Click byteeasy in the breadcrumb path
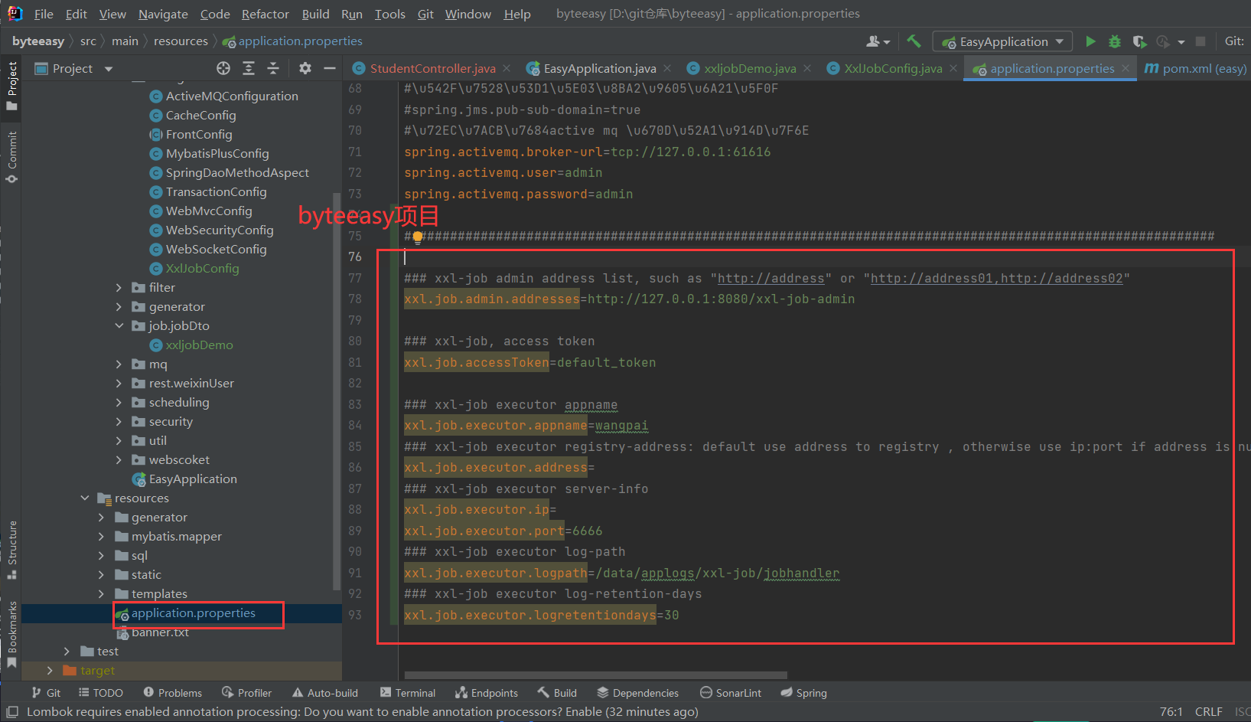 [x=38, y=41]
